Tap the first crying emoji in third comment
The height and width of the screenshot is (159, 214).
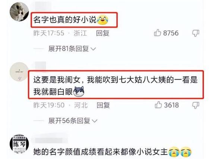click(174, 152)
